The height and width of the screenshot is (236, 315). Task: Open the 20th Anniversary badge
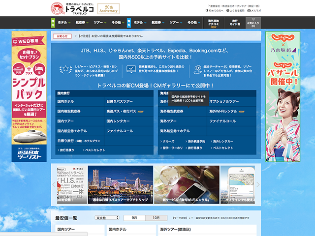coord(108,9)
